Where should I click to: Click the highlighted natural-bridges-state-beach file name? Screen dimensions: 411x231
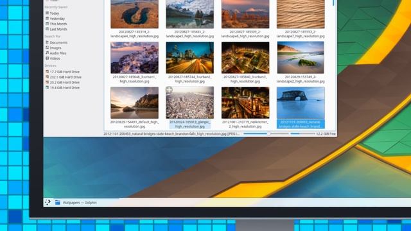click(x=301, y=124)
